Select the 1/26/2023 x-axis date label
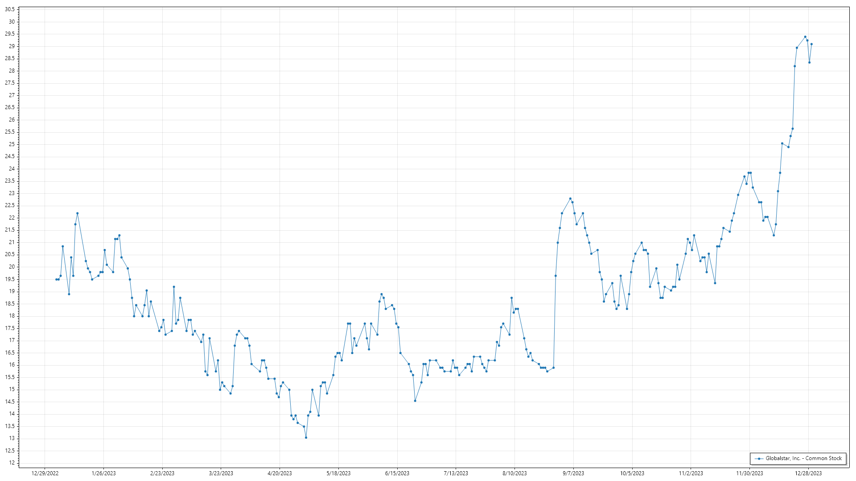 103,473
